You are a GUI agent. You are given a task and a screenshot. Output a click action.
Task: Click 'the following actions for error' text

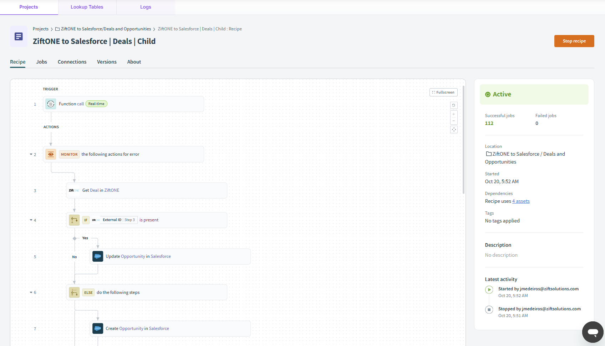[x=110, y=154]
